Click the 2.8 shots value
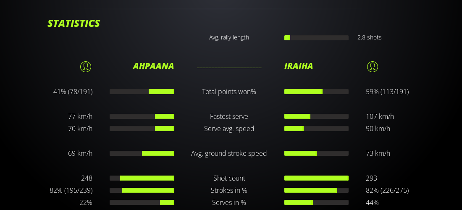 point(369,37)
